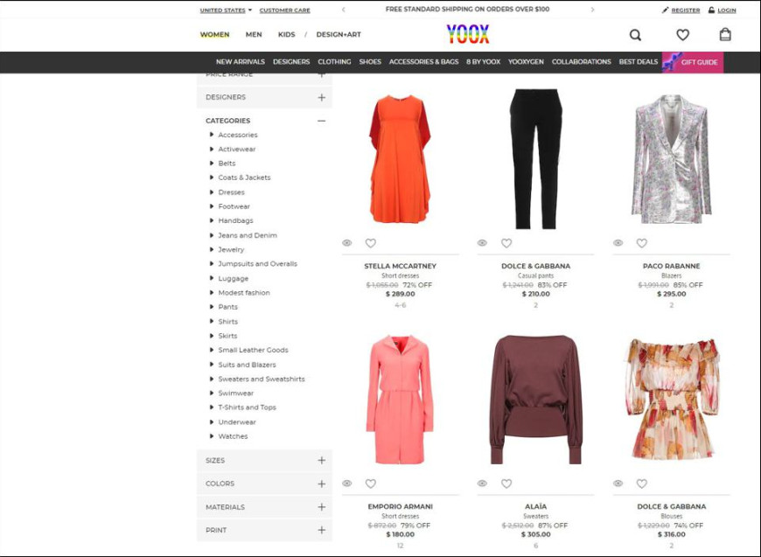Open the silver floral blazer image
761x557 pixels.
click(x=671, y=159)
